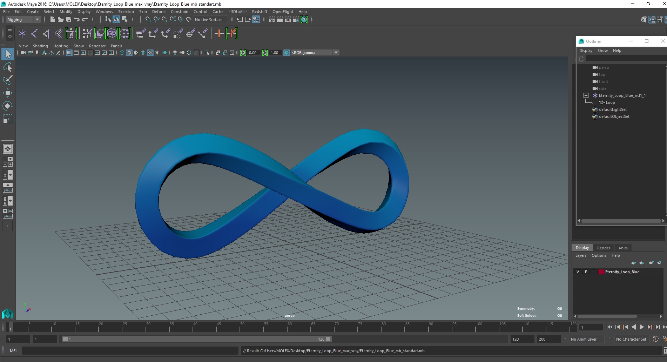The height and width of the screenshot is (362, 667).
Task: Select the IK Handle tool on shelf
Action: pyautogui.click(x=47, y=34)
